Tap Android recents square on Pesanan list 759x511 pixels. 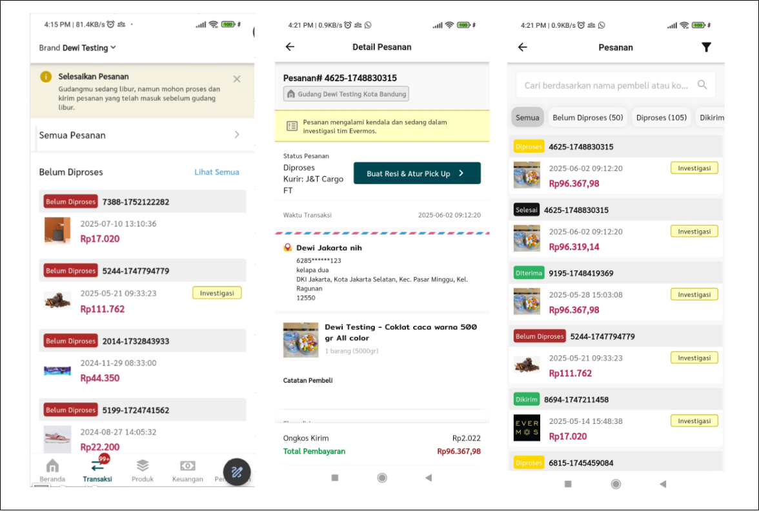click(x=568, y=484)
